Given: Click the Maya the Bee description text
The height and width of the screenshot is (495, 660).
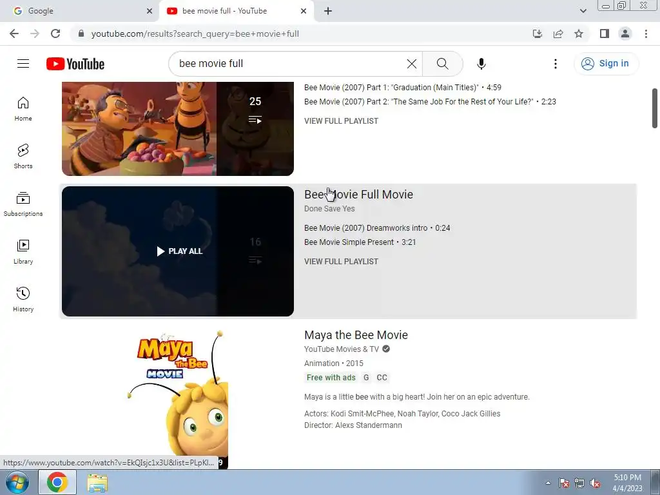Looking at the screenshot, I should coord(417,397).
